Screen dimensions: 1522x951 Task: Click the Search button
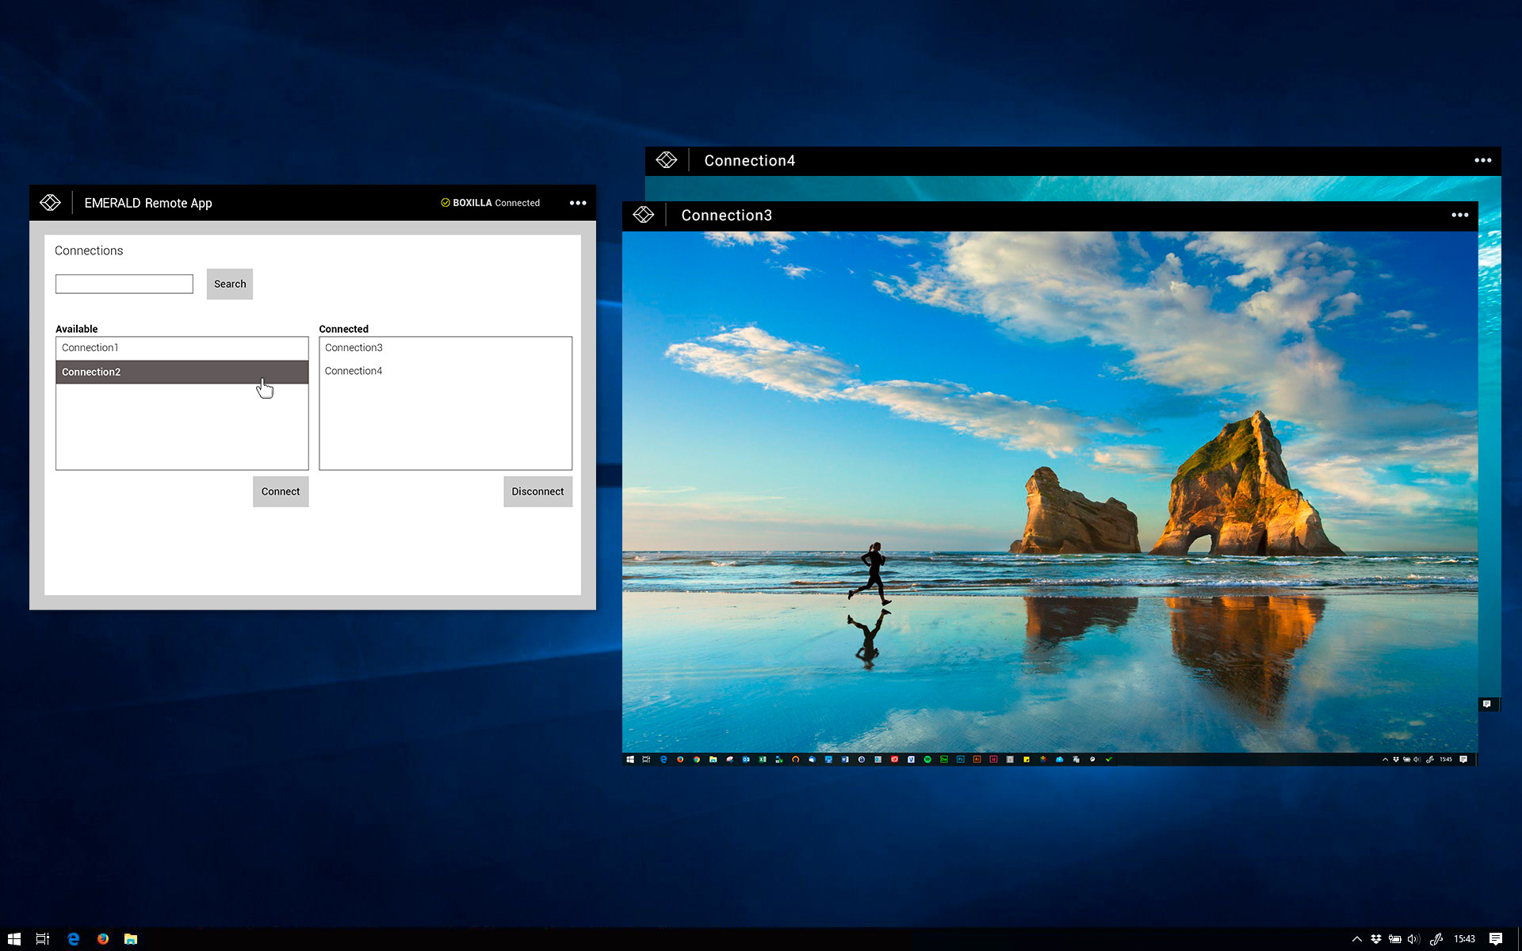click(x=229, y=283)
